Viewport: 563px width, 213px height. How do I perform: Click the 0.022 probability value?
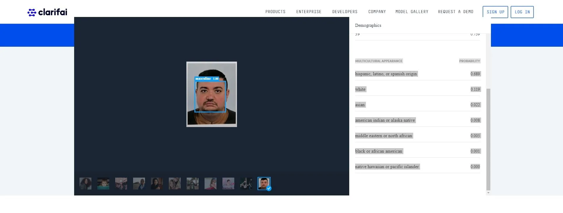475,105
